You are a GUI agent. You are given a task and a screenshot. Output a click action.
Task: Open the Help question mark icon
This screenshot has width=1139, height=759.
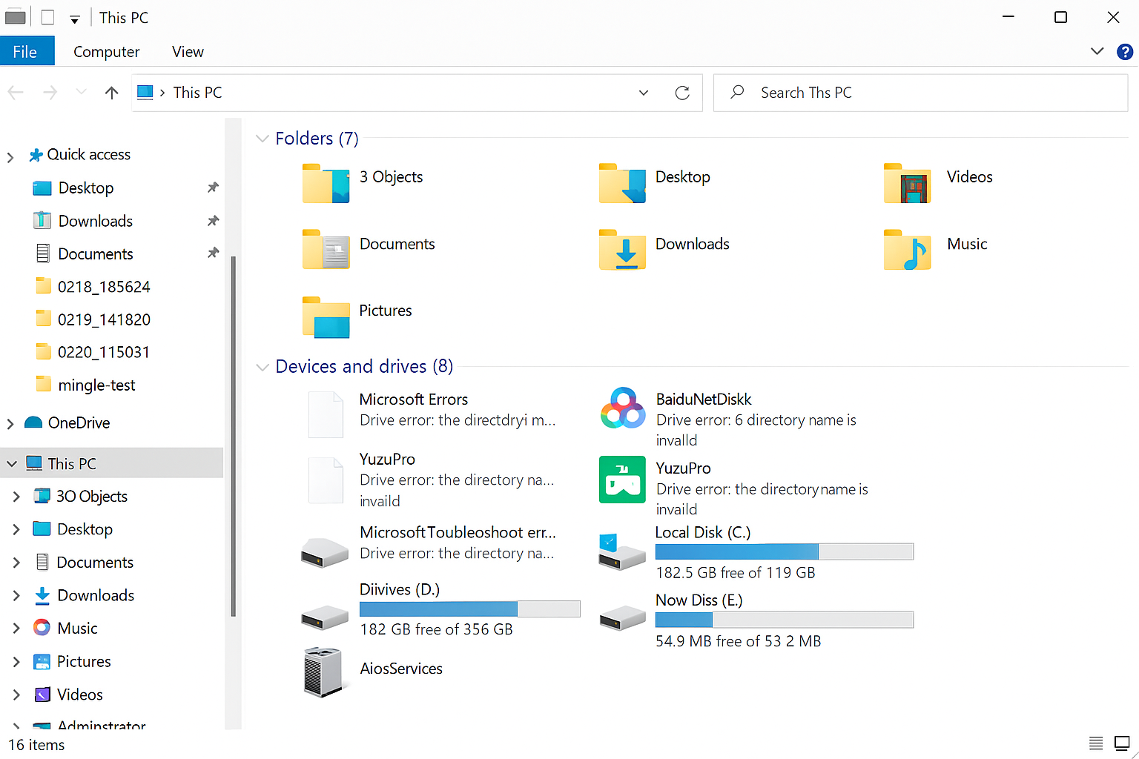[1124, 52]
